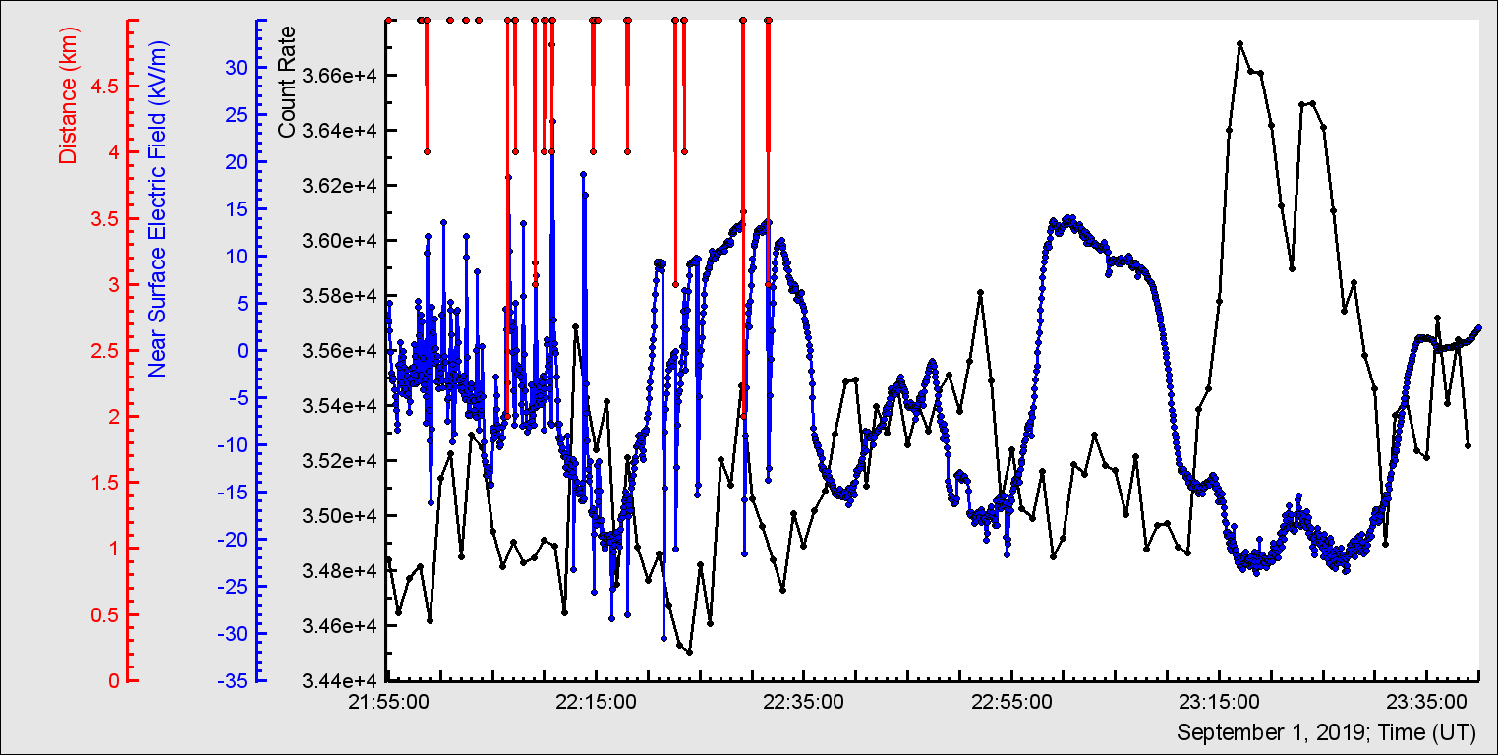1498x755 pixels.
Task: Click the 22:35:00 time tick label
Action: (804, 702)
